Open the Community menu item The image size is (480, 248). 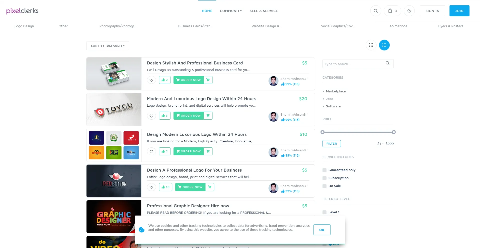231,11
